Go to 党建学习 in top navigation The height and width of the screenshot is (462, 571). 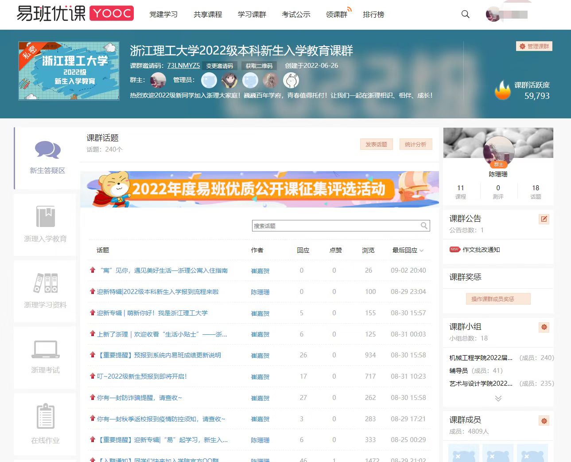coord(163,15)
